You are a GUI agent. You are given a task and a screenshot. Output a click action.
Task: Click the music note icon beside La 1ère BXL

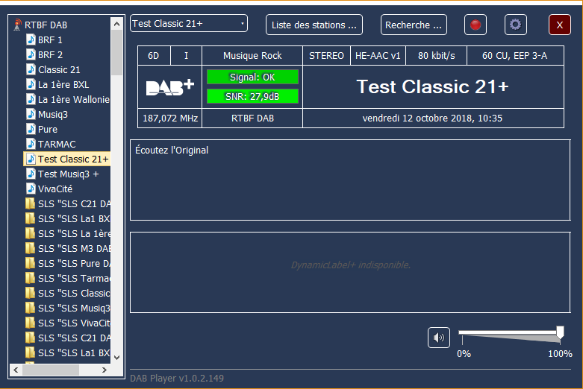[x=31, y=84]
